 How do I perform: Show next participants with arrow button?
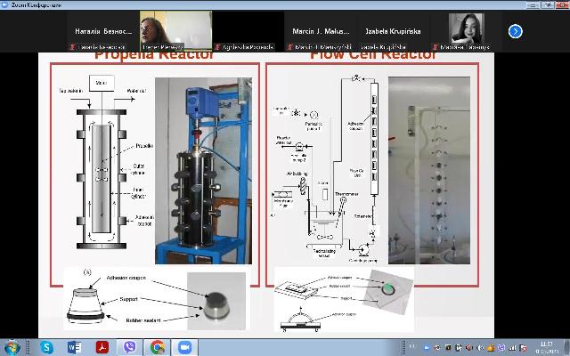[515, 31]
